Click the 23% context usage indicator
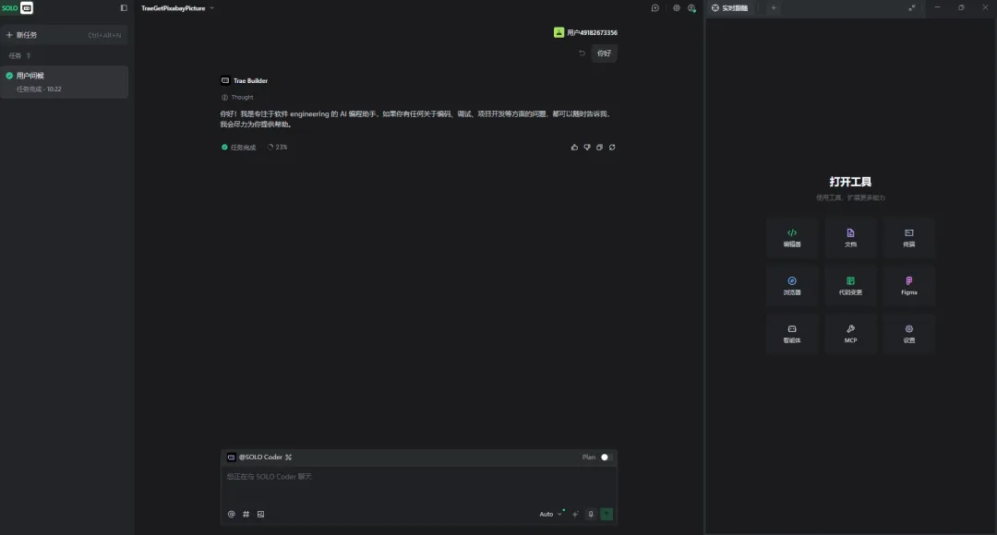Image resolution: width=997 pixels, height=535 pixels. (x=277, y=148)
